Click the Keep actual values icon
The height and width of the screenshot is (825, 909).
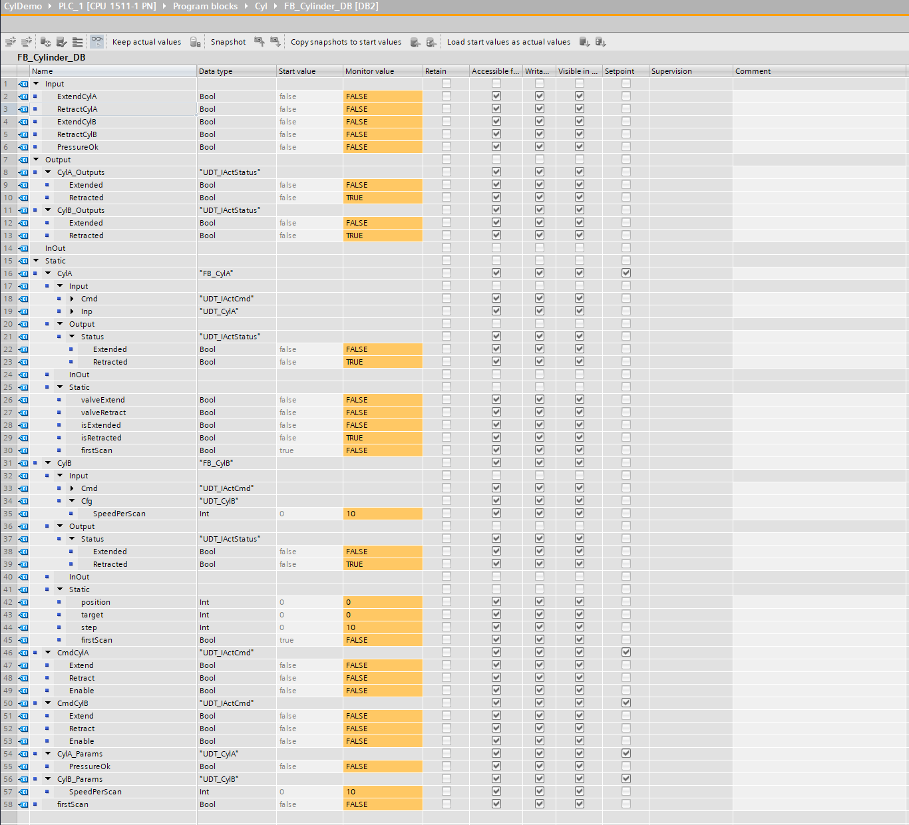click(x=195, y=42)
